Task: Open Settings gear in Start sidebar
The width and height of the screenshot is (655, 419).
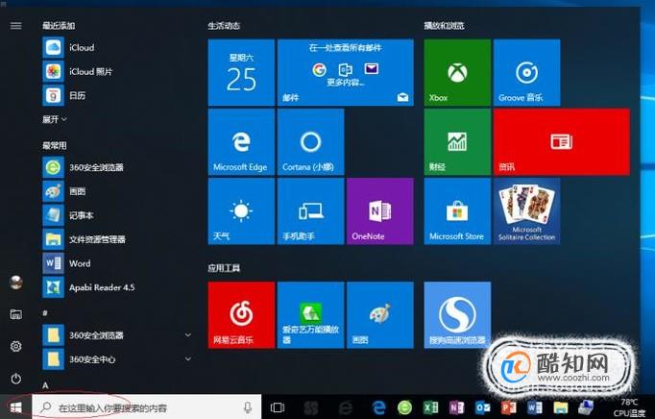Action: pos(16,346)
